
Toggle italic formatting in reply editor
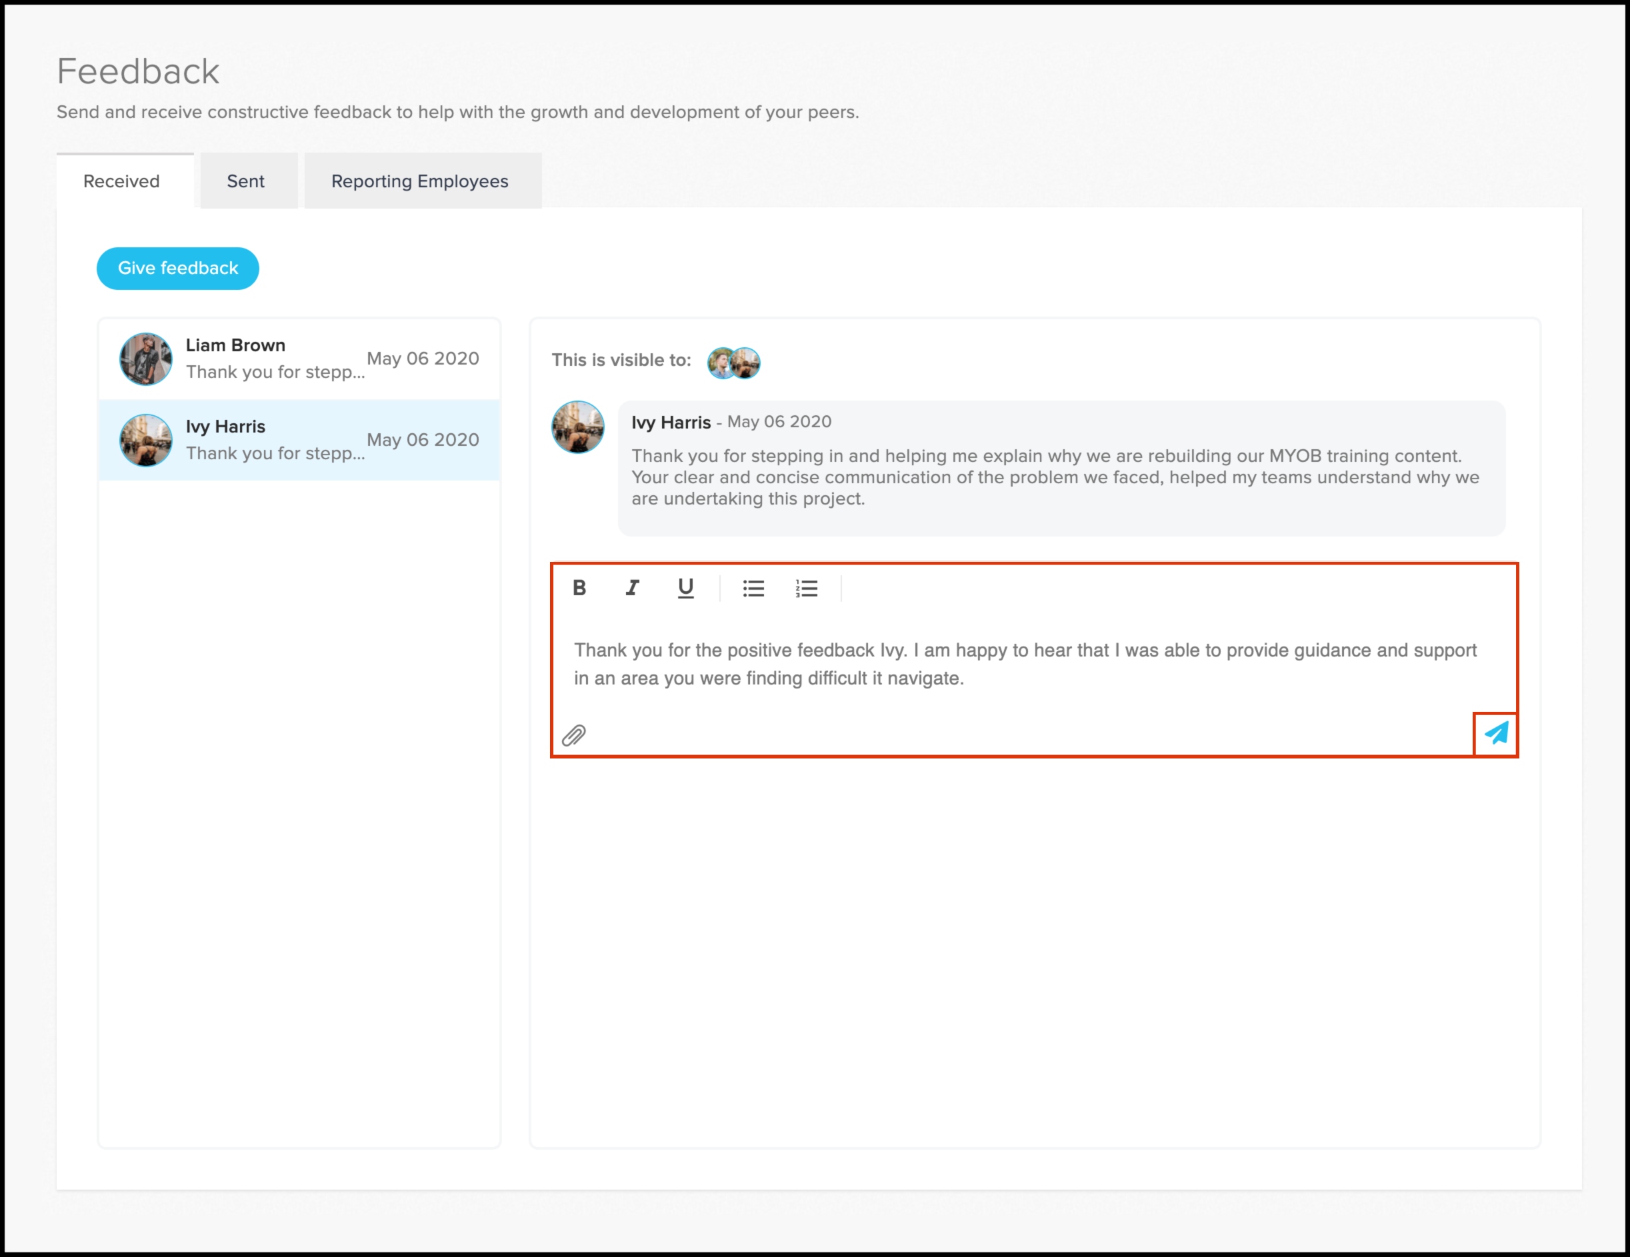coord(632,588)
